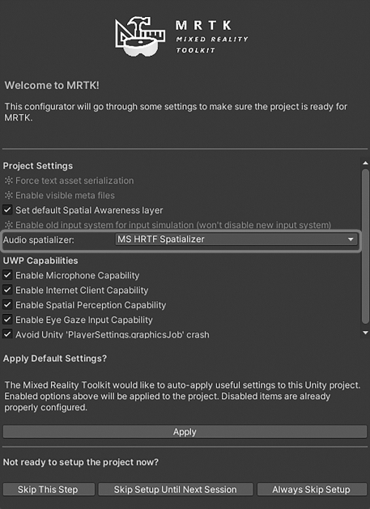The height and width of the screenshot is (509, 370).
Task: Click the gear icon beside Enable old input system
Action: pos(9,225)
